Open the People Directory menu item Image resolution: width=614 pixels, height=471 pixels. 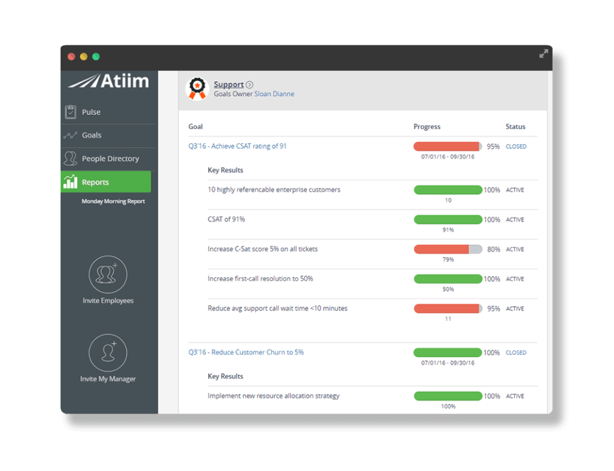[110, 158]
